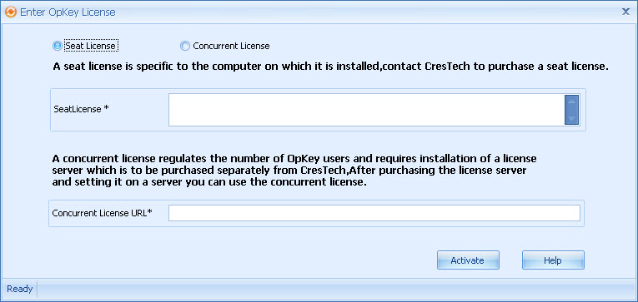Click the 'SeatLicense *' field label
The image size is (638, 302).
click(82, 109)
